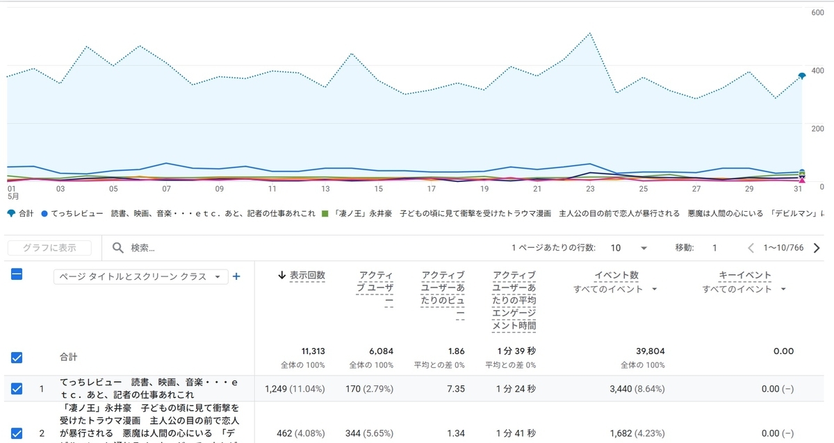
Task: Click the グラフに表示 button
Action: tap(49, 248)
